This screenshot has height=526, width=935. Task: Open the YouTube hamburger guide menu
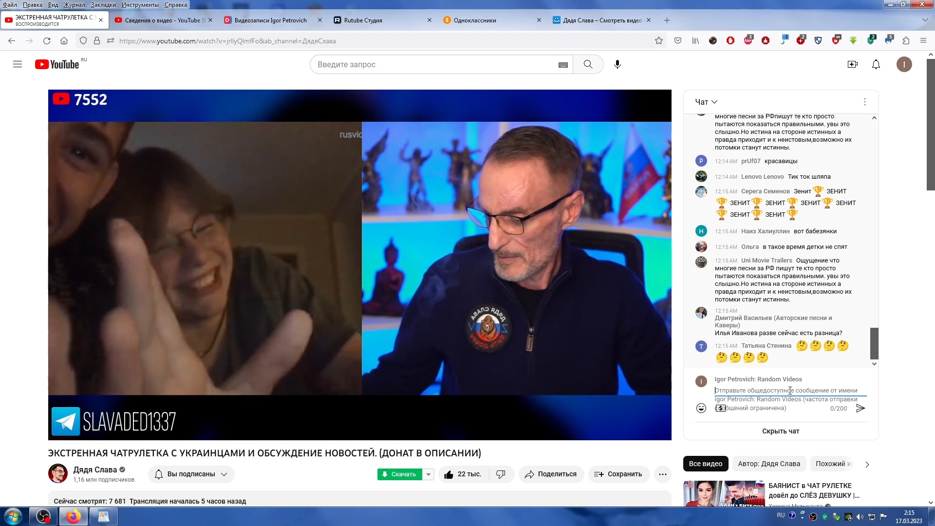[18, 64]
